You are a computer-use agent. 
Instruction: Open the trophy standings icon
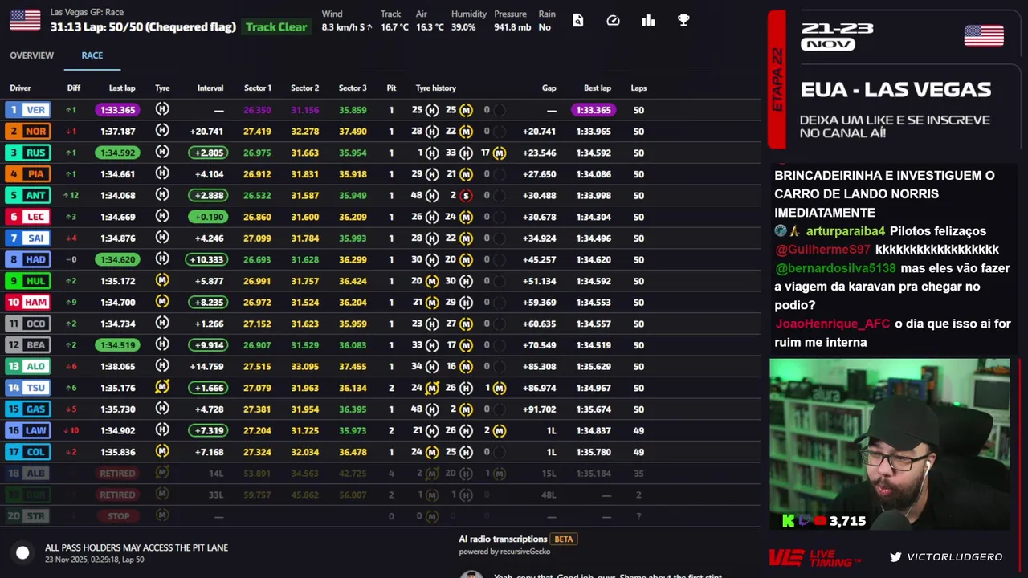point(683,21)
